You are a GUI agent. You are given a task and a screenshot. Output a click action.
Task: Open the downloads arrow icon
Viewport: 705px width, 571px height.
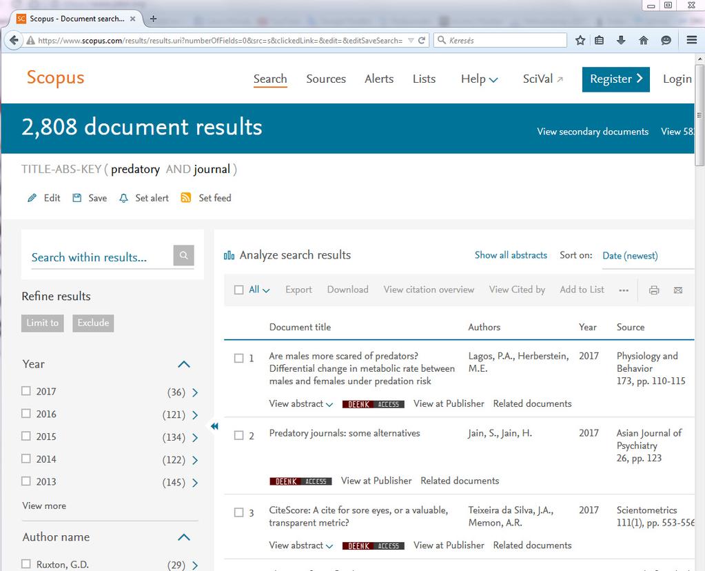coord(621,41)
